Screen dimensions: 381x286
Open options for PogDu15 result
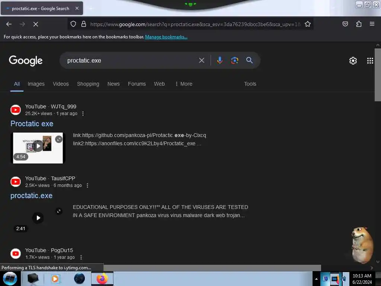coord(81,257)
